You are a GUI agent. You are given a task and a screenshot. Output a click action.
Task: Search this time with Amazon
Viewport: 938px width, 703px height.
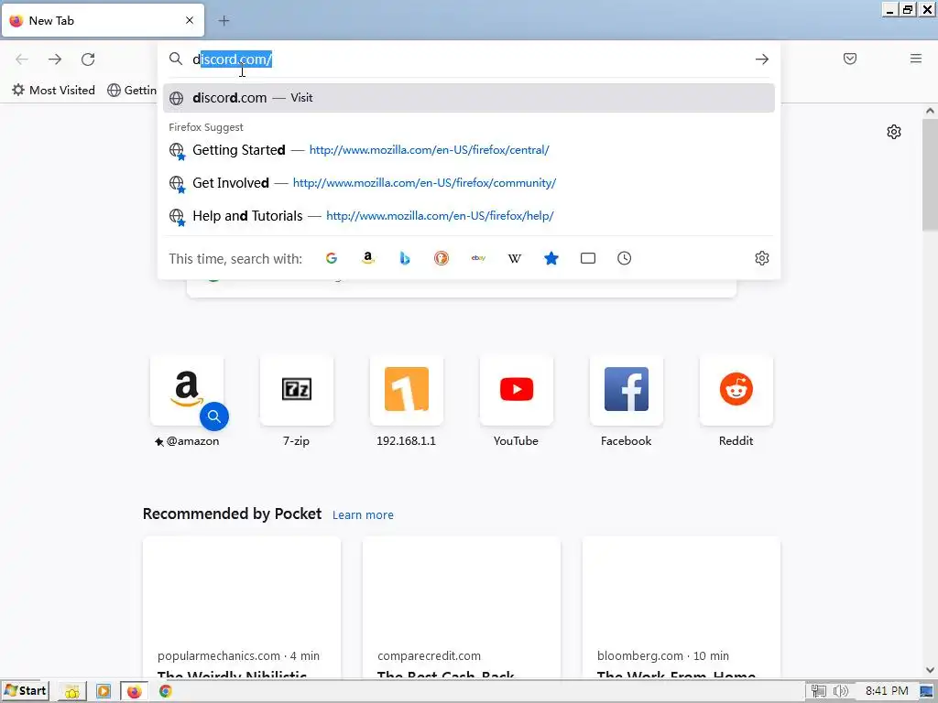coord(368,258)
